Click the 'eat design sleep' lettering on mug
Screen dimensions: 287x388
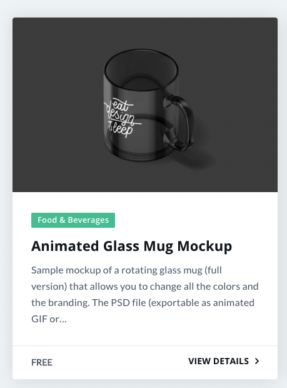pyautogui.click(x=122, y=117)
